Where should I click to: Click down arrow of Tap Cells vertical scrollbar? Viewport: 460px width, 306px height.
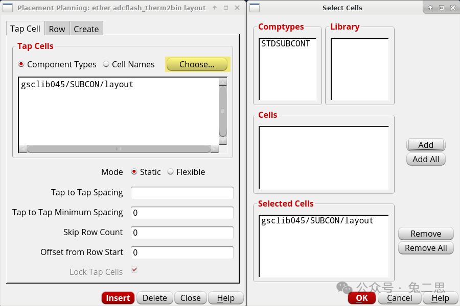[223, 141]
